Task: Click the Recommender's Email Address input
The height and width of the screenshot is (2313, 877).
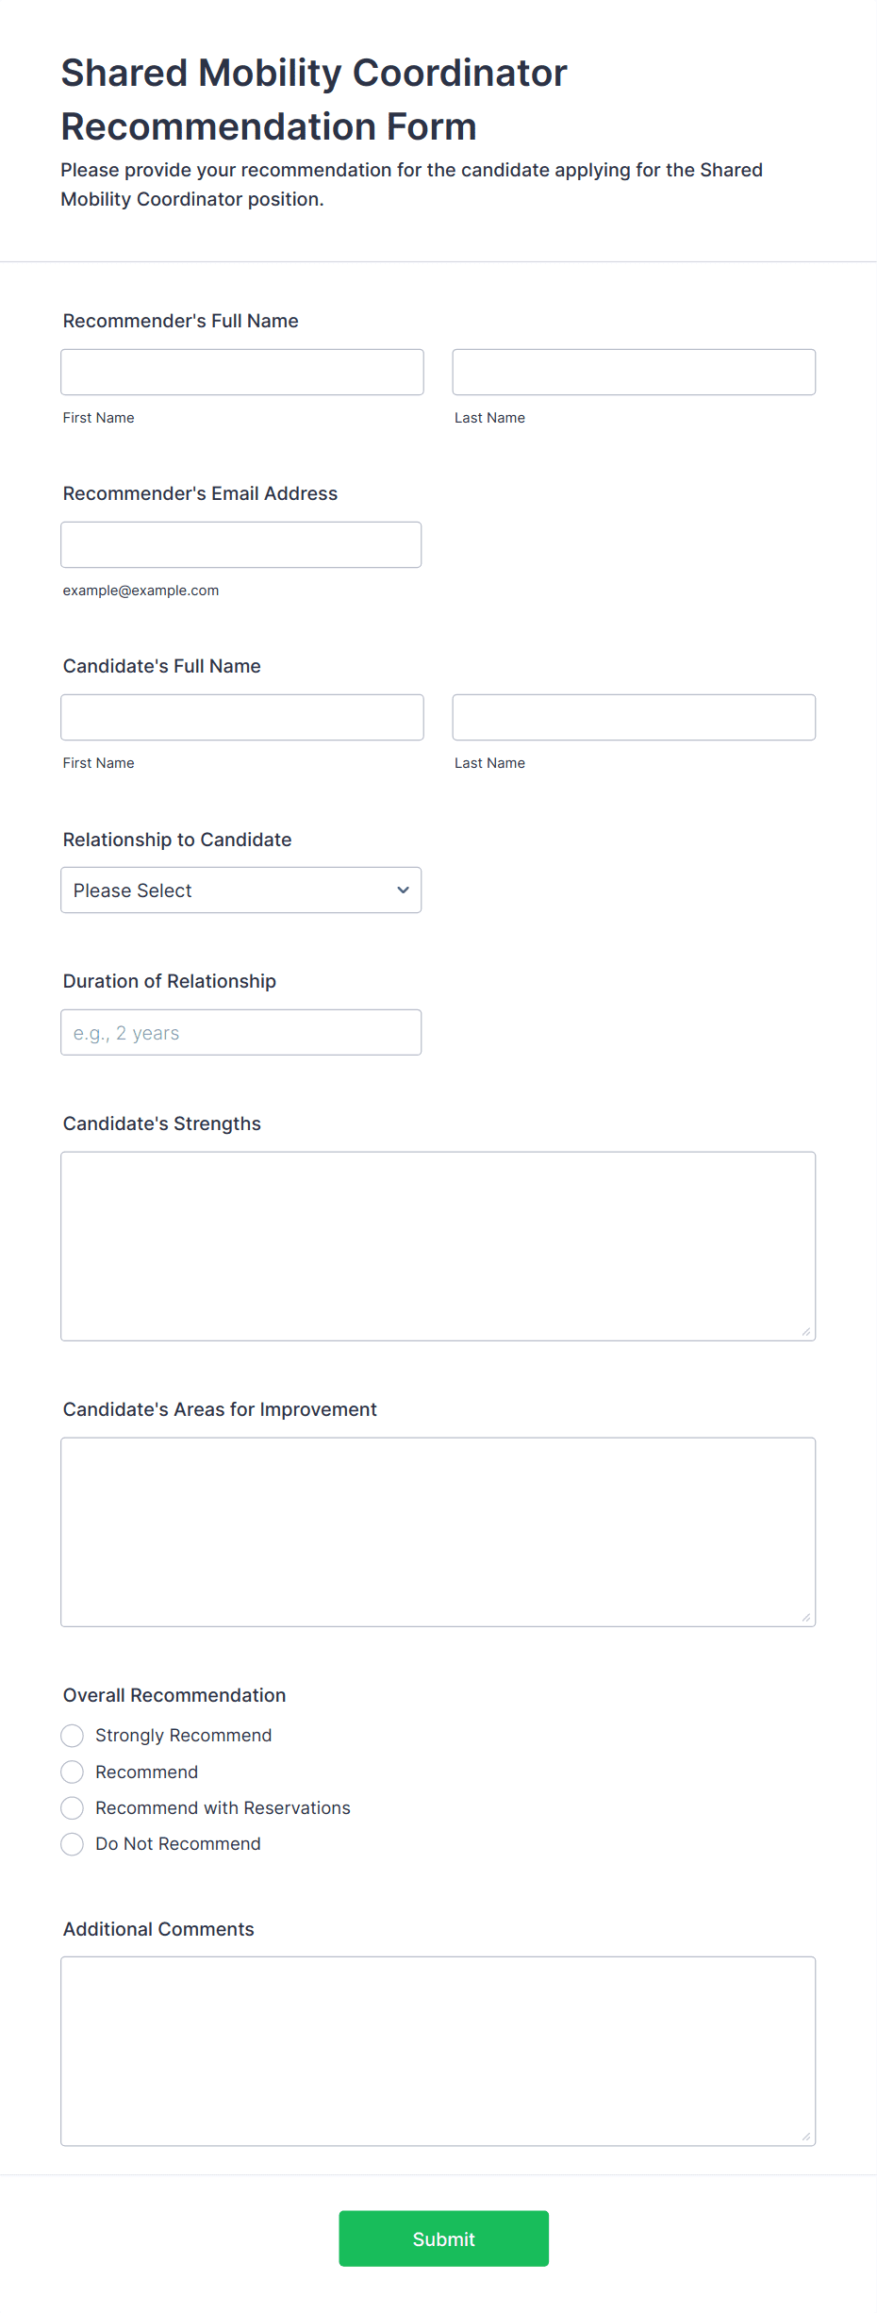Action: click(x=240, y=545)
